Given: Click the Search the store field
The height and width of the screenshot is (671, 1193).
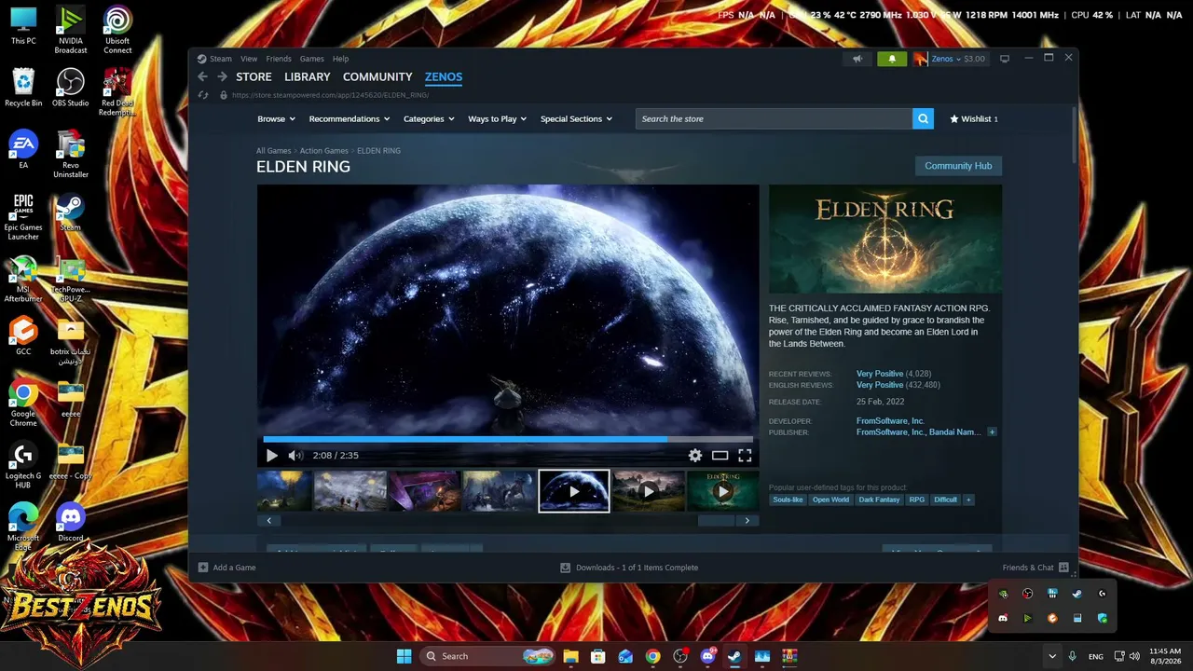Looking at the screenshot, I should pos(774,119).
